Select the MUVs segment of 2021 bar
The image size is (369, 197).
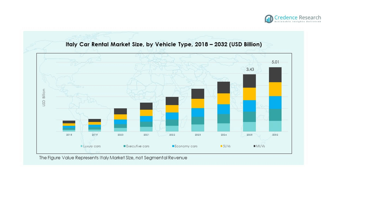click(x=146, y=106)
